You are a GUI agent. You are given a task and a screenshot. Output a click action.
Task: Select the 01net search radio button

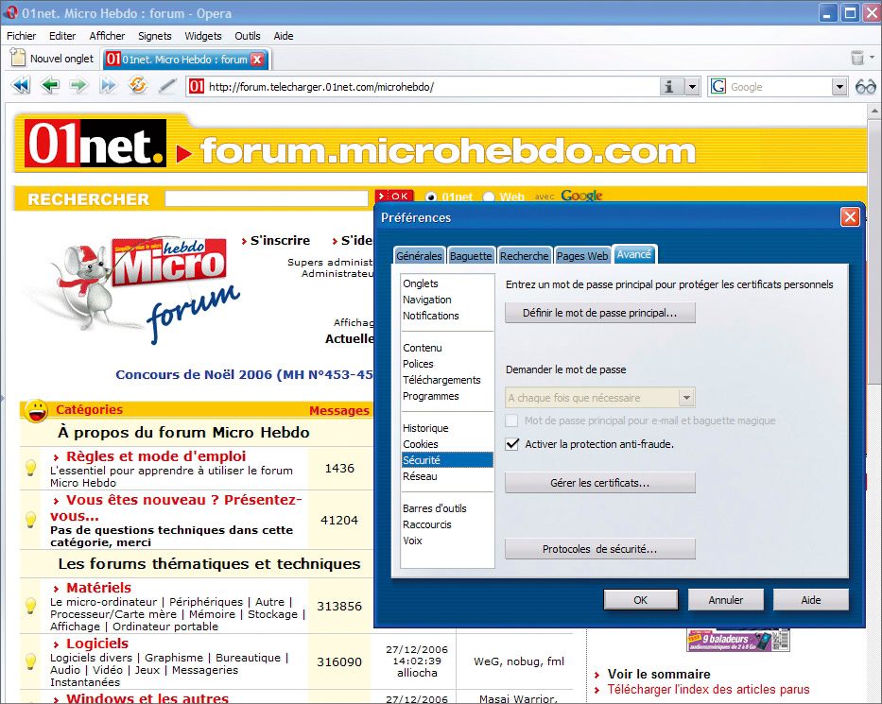coord(431,197)
